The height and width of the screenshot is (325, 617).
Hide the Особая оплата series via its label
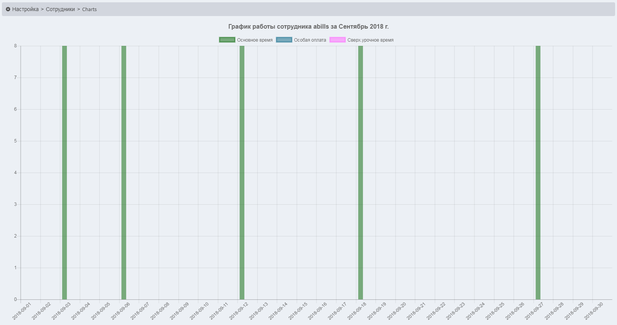pyautogui.click(x=310, y=40)
